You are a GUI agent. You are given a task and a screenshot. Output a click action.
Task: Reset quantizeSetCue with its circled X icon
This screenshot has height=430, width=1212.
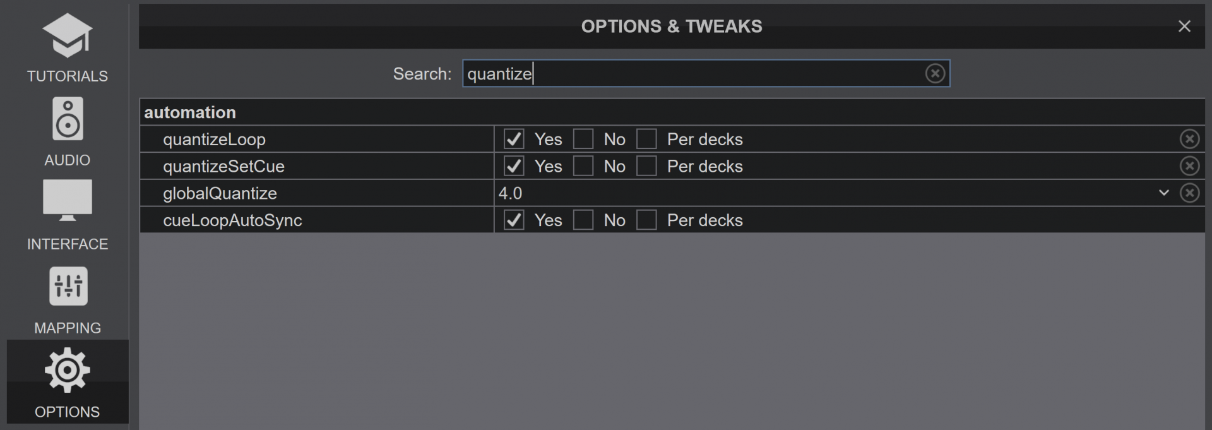tap(1189, 166)
